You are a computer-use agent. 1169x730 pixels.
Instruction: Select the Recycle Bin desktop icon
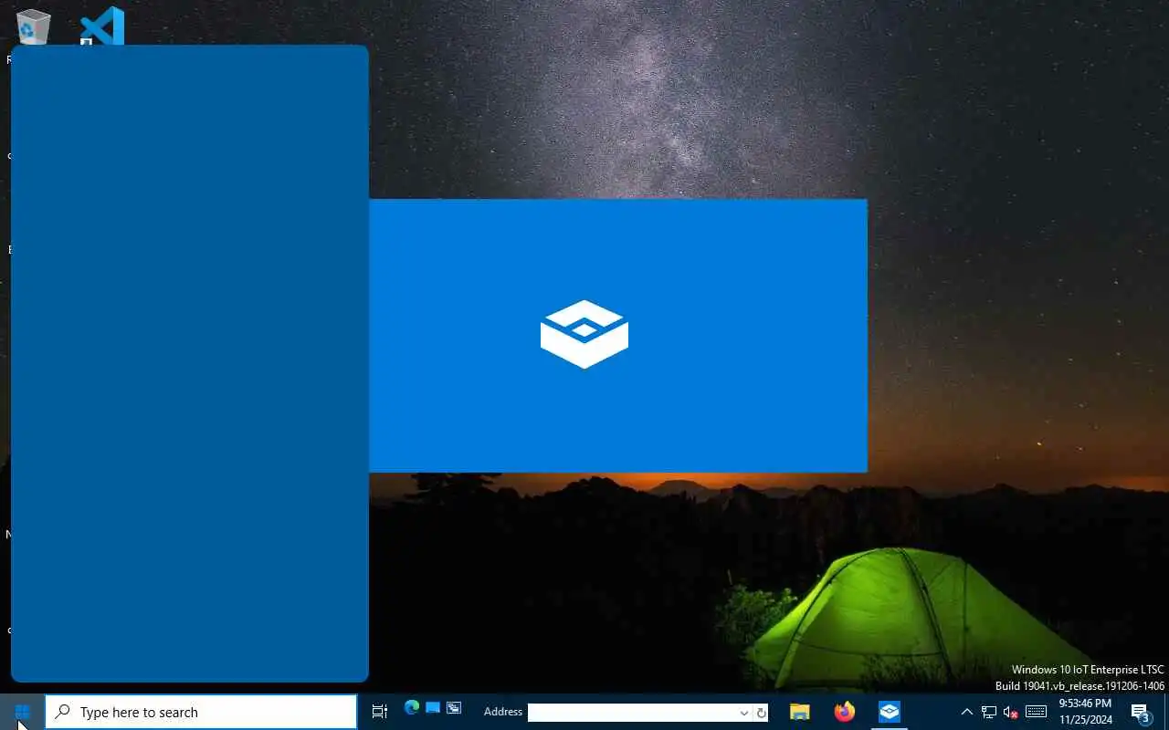pyautogui.click(x=33, y=26)
